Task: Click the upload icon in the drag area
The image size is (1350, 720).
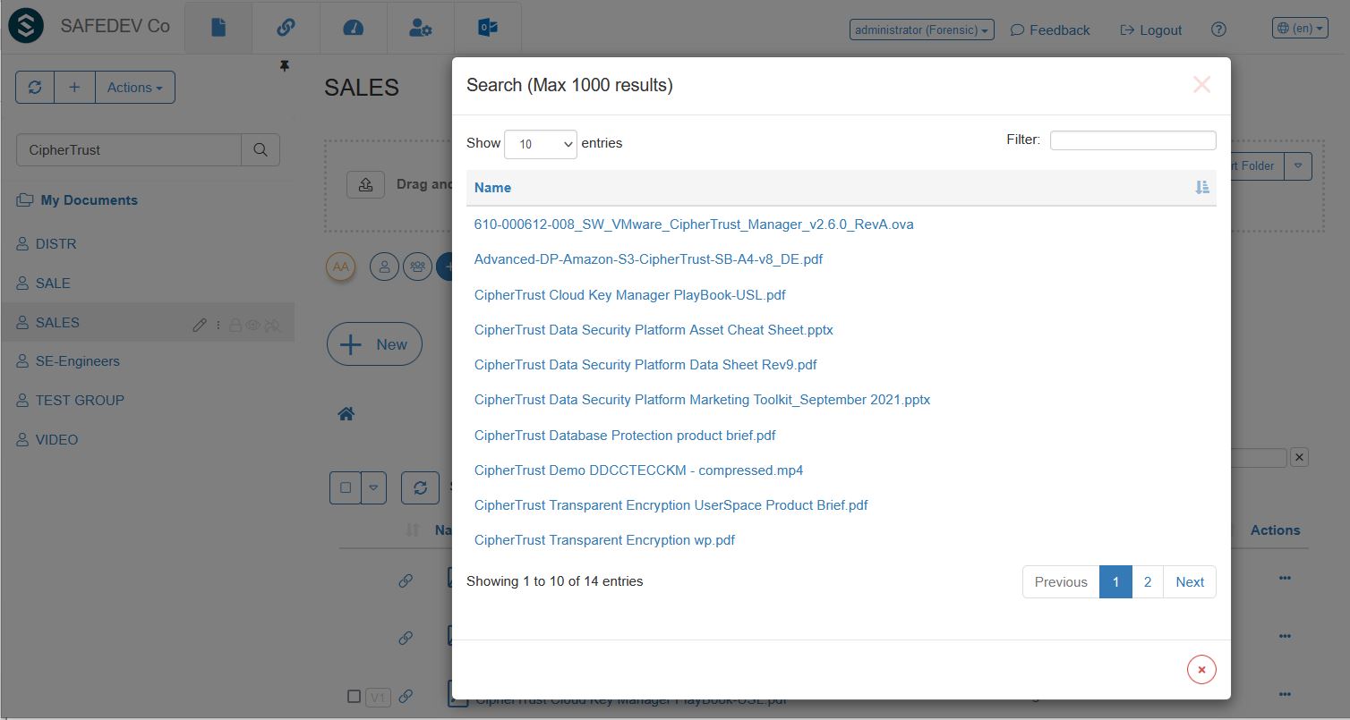Action: [x=365, y=184]
